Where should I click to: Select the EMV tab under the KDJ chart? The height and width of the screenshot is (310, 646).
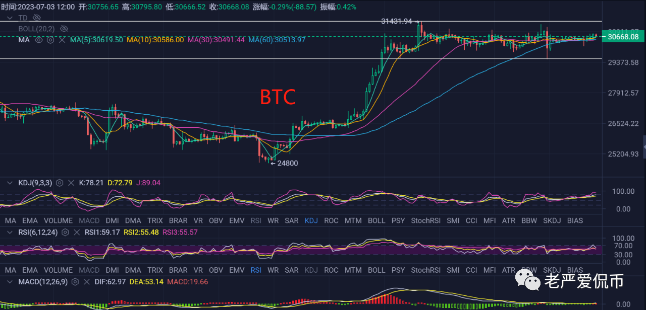click(x=237, y=220)
